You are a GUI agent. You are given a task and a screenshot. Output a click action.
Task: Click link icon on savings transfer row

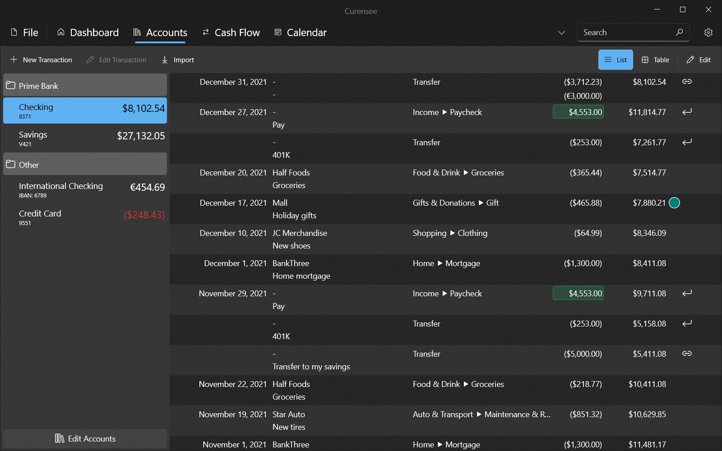pos(687,354)
